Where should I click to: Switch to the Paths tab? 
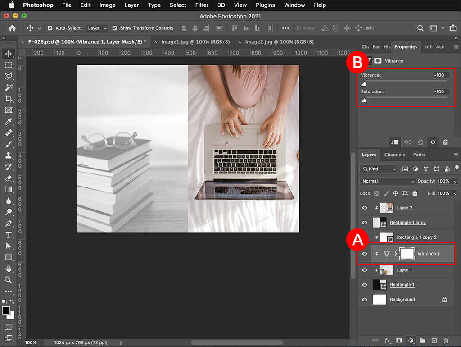point(419,155)
